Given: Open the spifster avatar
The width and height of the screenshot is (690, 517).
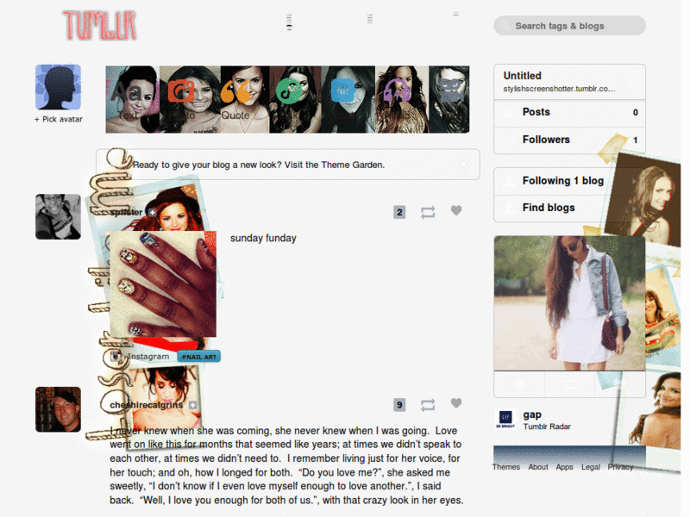Looking at the screenshot, I should [x=58, y=217].
